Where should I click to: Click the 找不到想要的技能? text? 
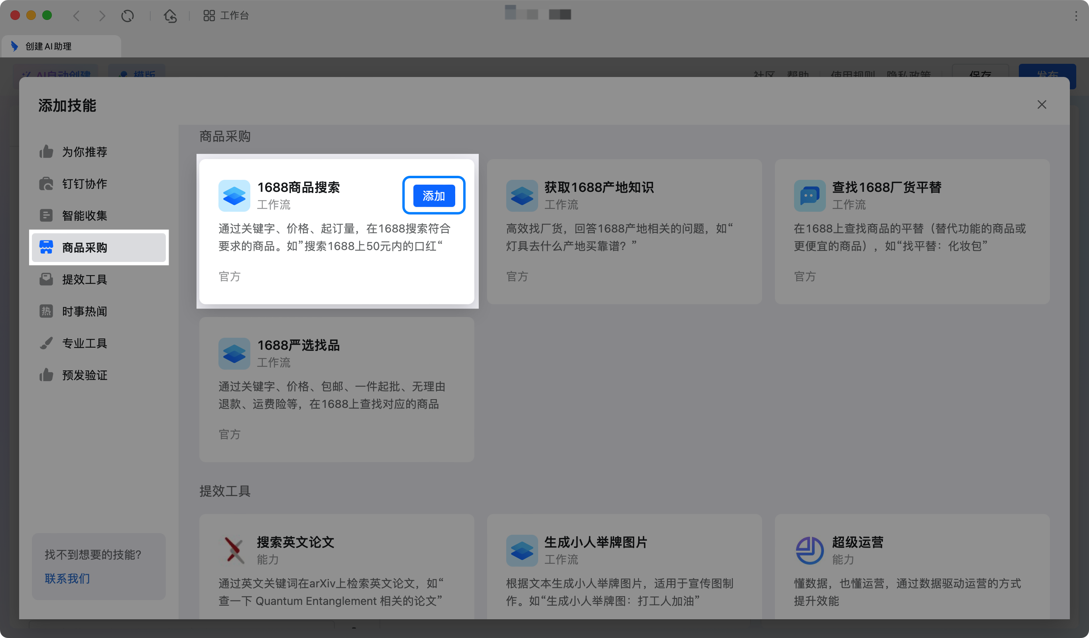pos(93,555)
